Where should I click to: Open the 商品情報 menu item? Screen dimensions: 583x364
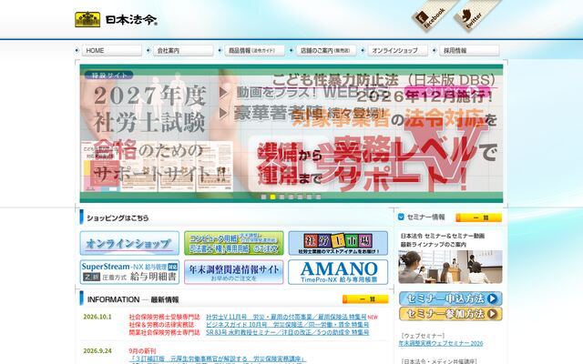(x=255, y=51)
